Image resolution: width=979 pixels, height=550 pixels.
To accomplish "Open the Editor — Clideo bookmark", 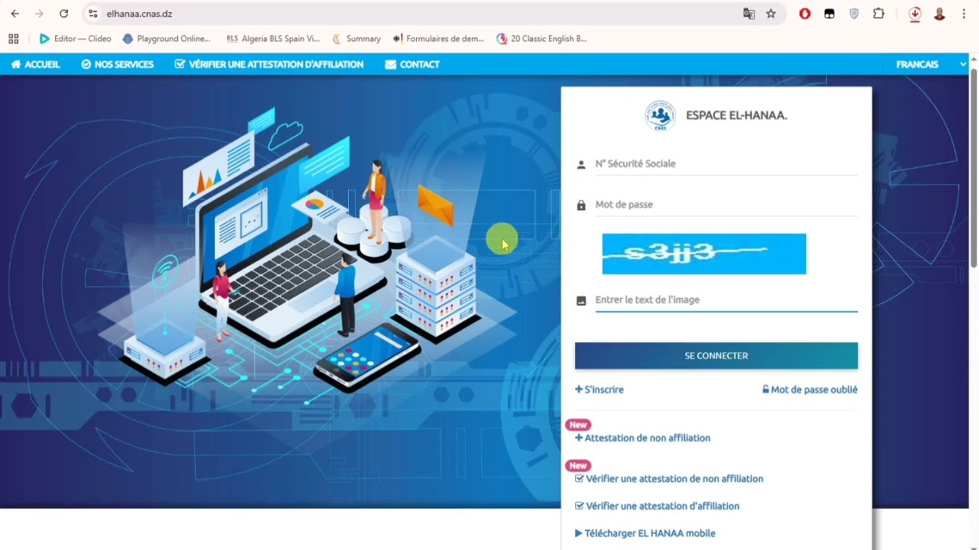I will (x=75, y=39).
